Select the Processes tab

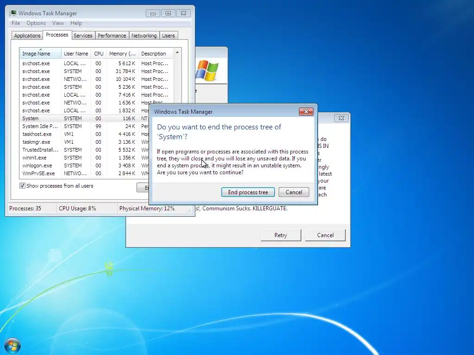[57, 35]
